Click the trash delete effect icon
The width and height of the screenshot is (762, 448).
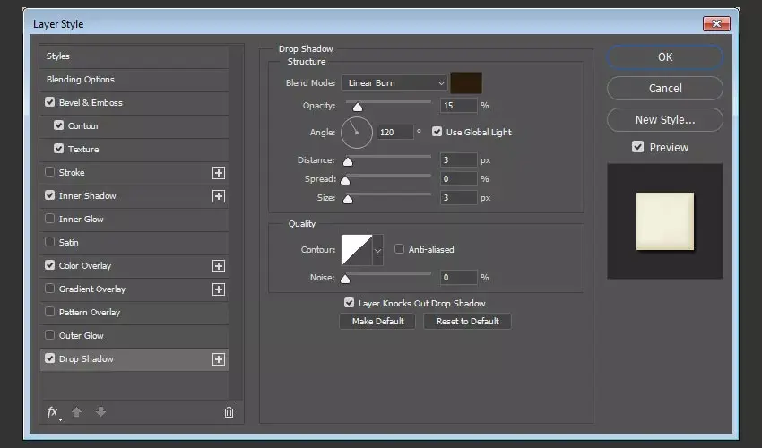click(229, 412)
